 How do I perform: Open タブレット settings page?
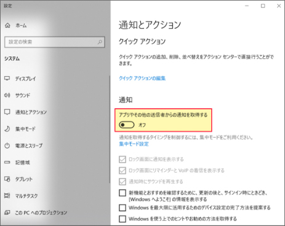click(x=24, y=179)
